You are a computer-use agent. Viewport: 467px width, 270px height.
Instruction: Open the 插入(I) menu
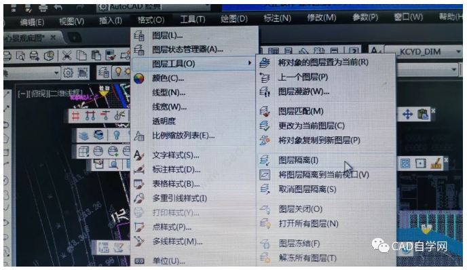pos(111,20)
